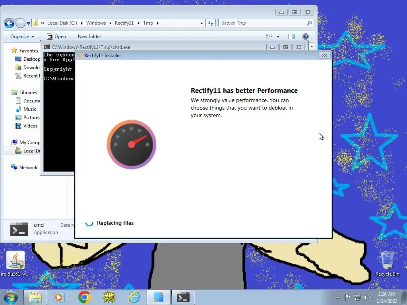The width and height of the screenshot is (407, 305).
Task: Select Desktop under Favorites
Action: [27, 59]
